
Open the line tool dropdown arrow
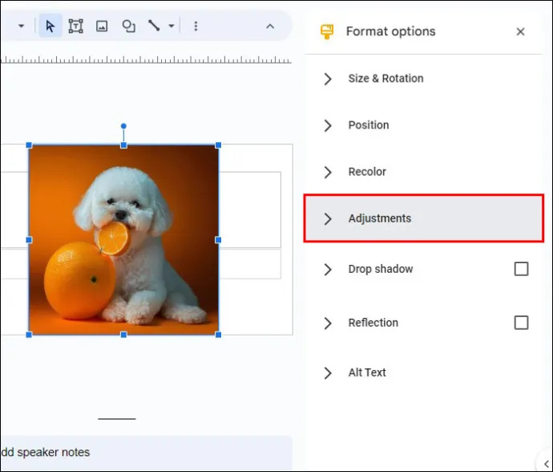coord(172,26)
